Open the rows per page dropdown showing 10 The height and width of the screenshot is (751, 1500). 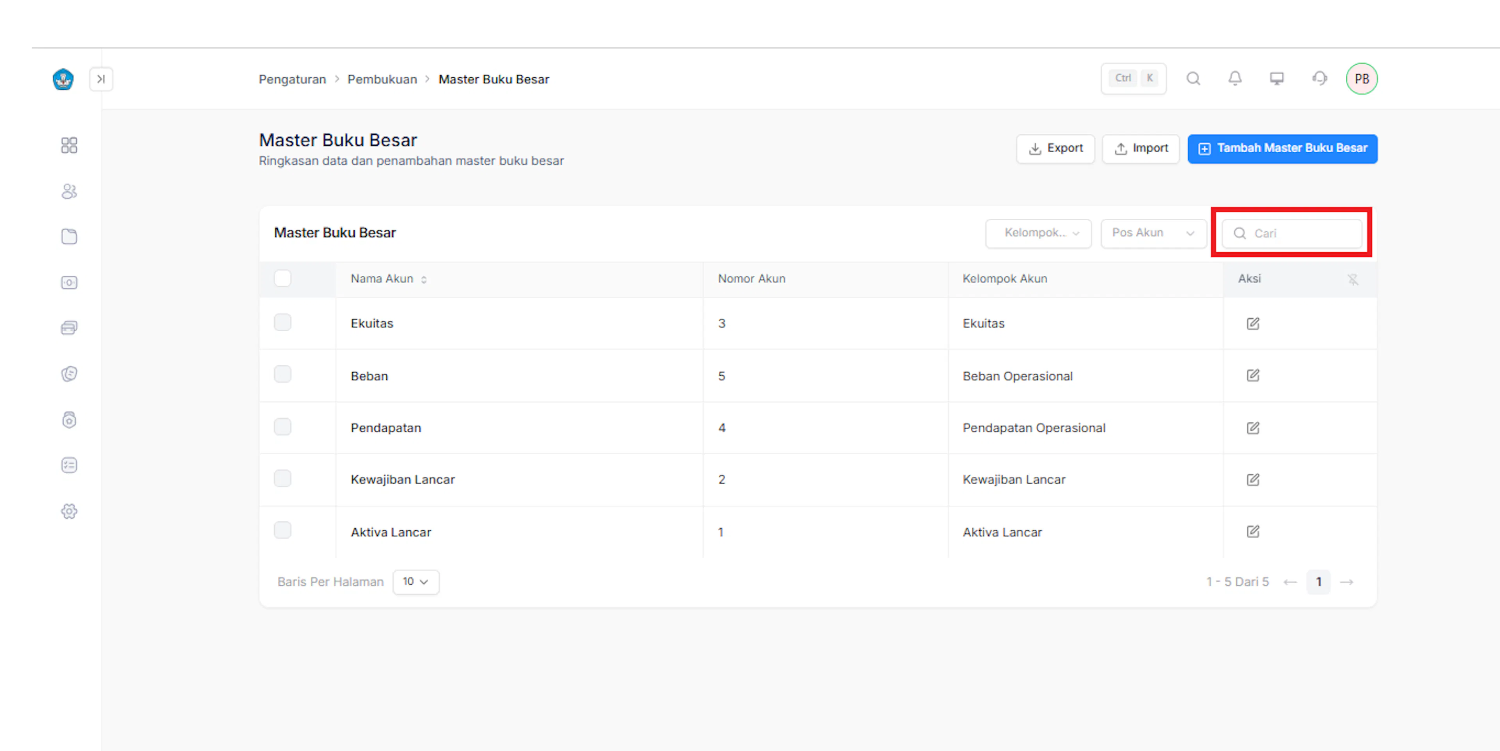tap(416, 582)
